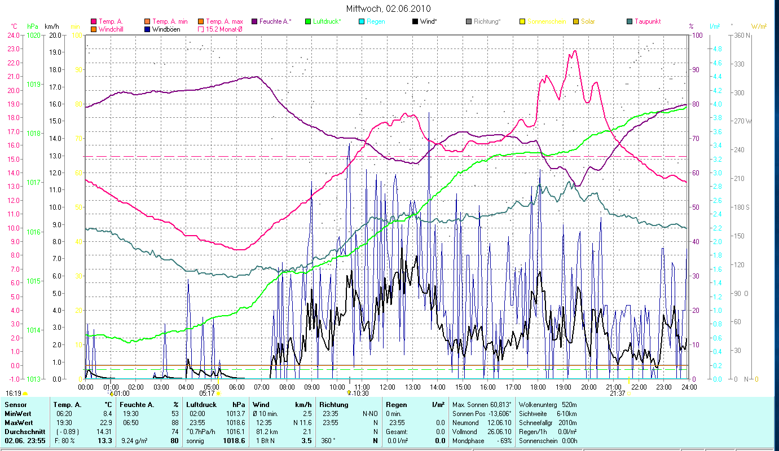Click the Taupunkt teal legend square
This screenshot has width=779, height=451.
click(630, 21)
